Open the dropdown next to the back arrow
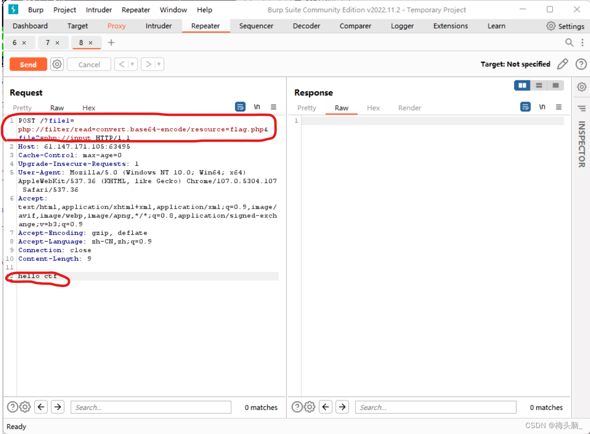 tap(132, 64)
